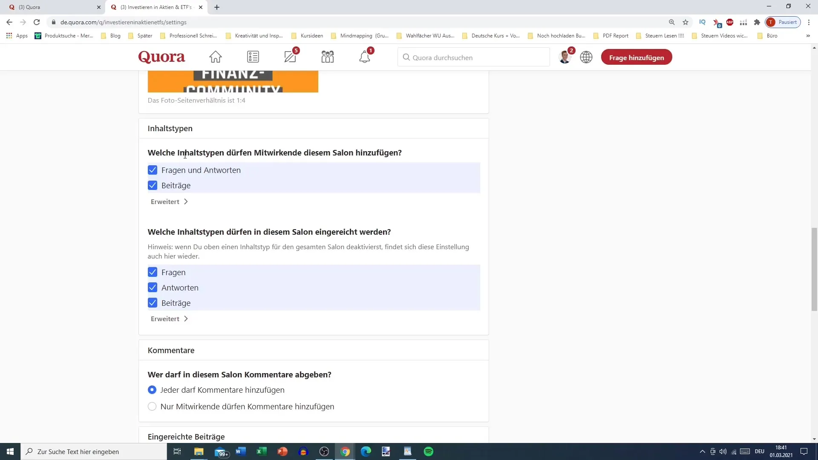Open the PDF Report bookmark folder
This screenshot has height=460, width=818.
[x=611, y=36]
